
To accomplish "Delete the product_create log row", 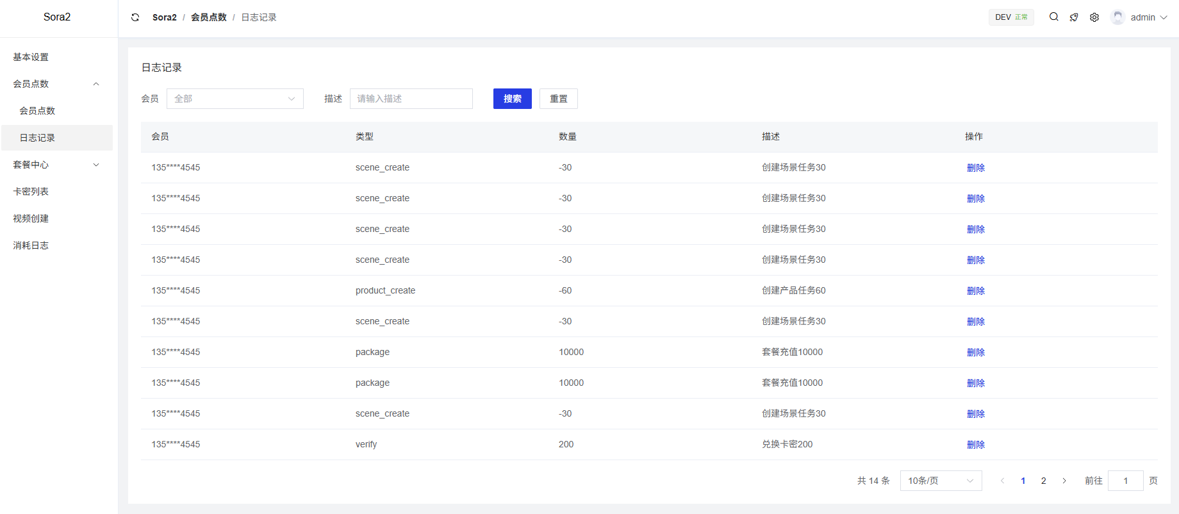I will tap(975, 291).
